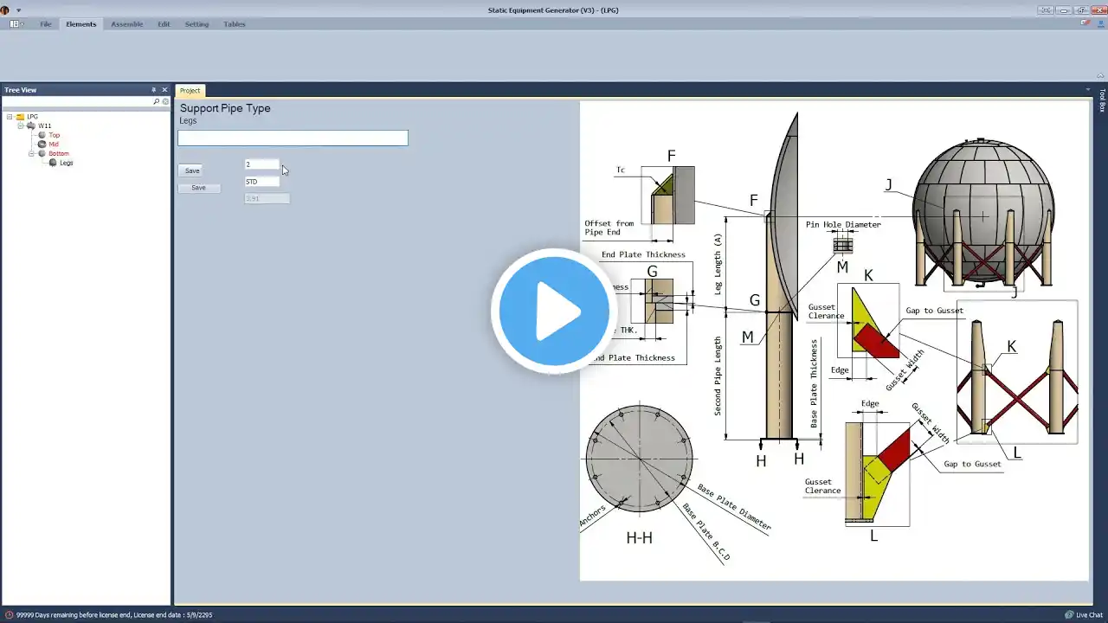Screen dimensions: 1108x623
Task: Click the lower Save button
Action: pyautogui.click(x=199, y=188)
